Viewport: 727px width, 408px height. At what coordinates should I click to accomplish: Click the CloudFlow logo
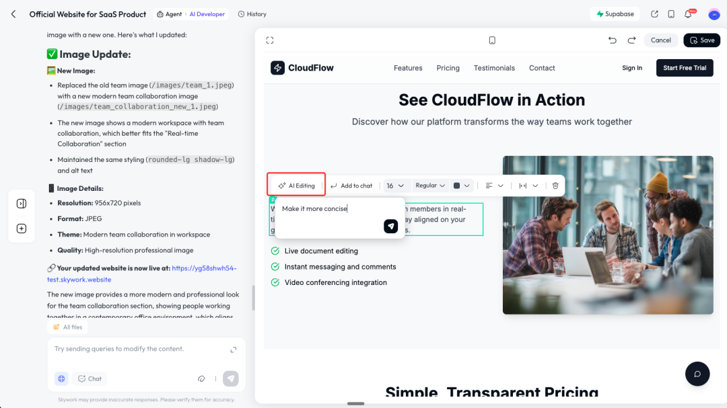[x=302, y=68]
